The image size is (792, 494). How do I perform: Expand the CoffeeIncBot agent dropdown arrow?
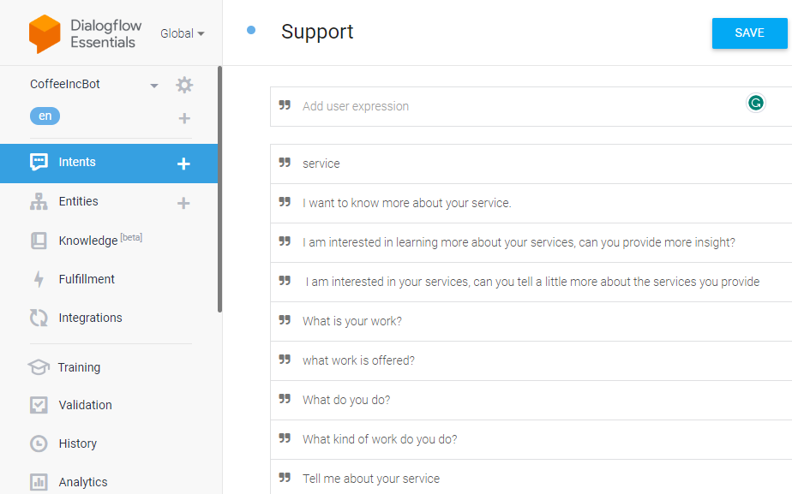(x=154, y=86)
